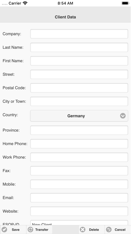Click the Save button label
Image resolution: width=131 pixels, height=234 pixels.
[16, 230]
